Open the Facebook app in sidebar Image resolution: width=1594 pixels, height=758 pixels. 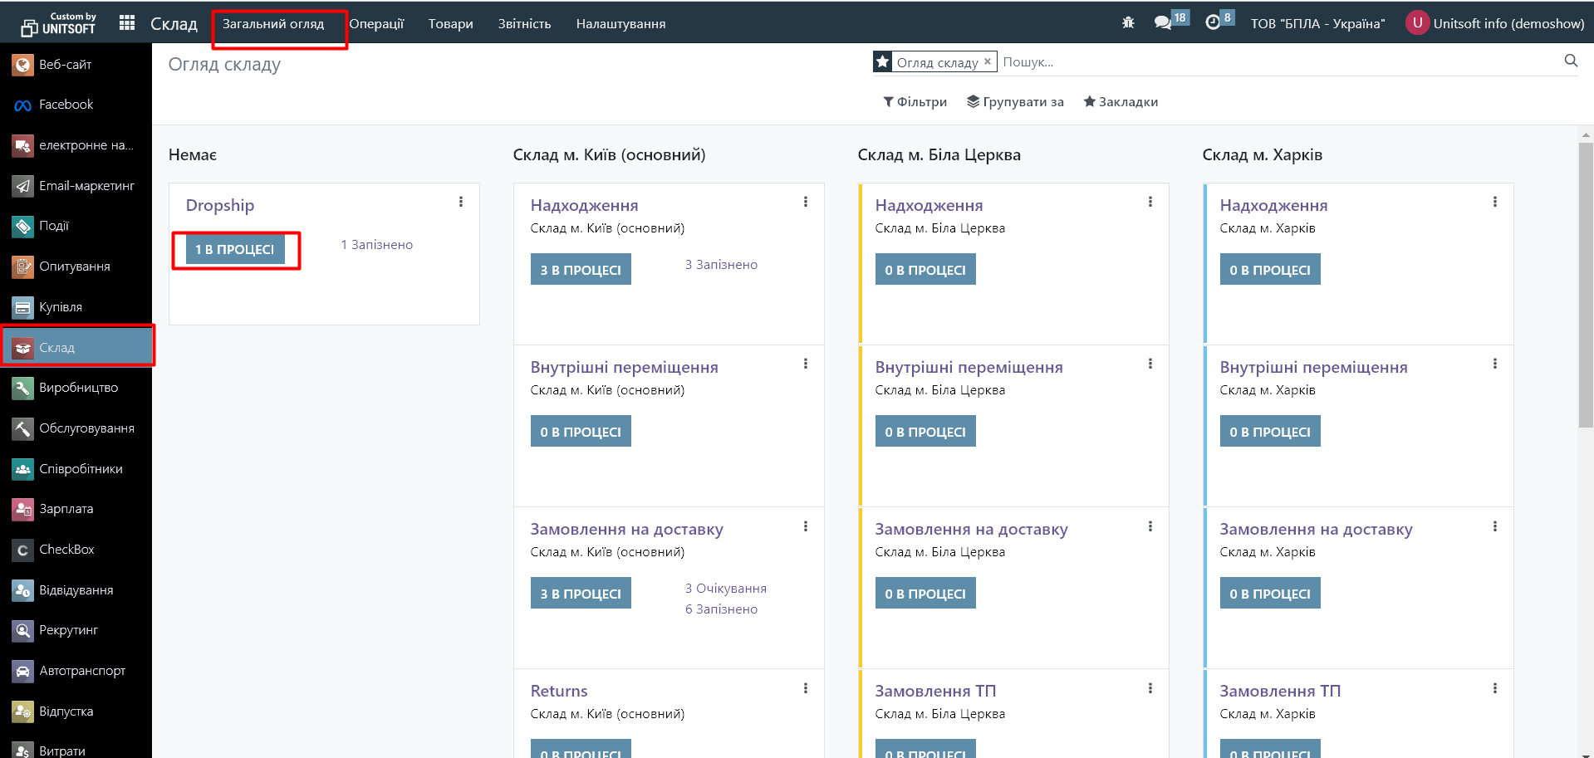coord(66,105)
